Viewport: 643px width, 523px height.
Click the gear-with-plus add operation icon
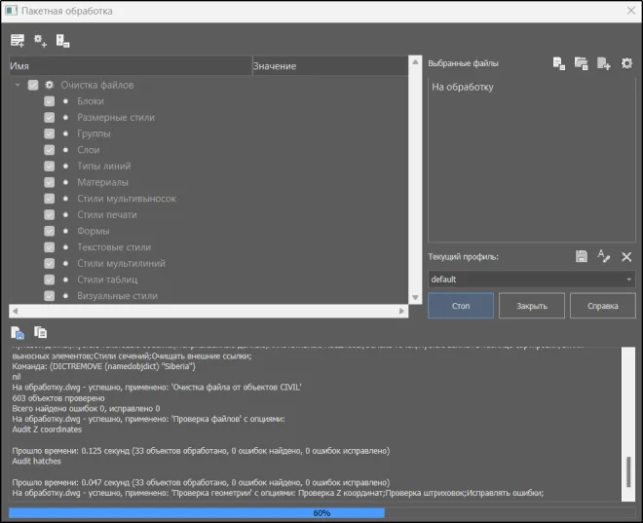[x=40, y=40]
